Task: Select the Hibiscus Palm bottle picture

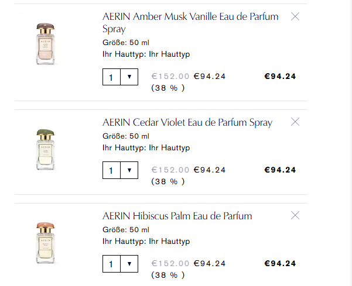Action: click(45, 243)
